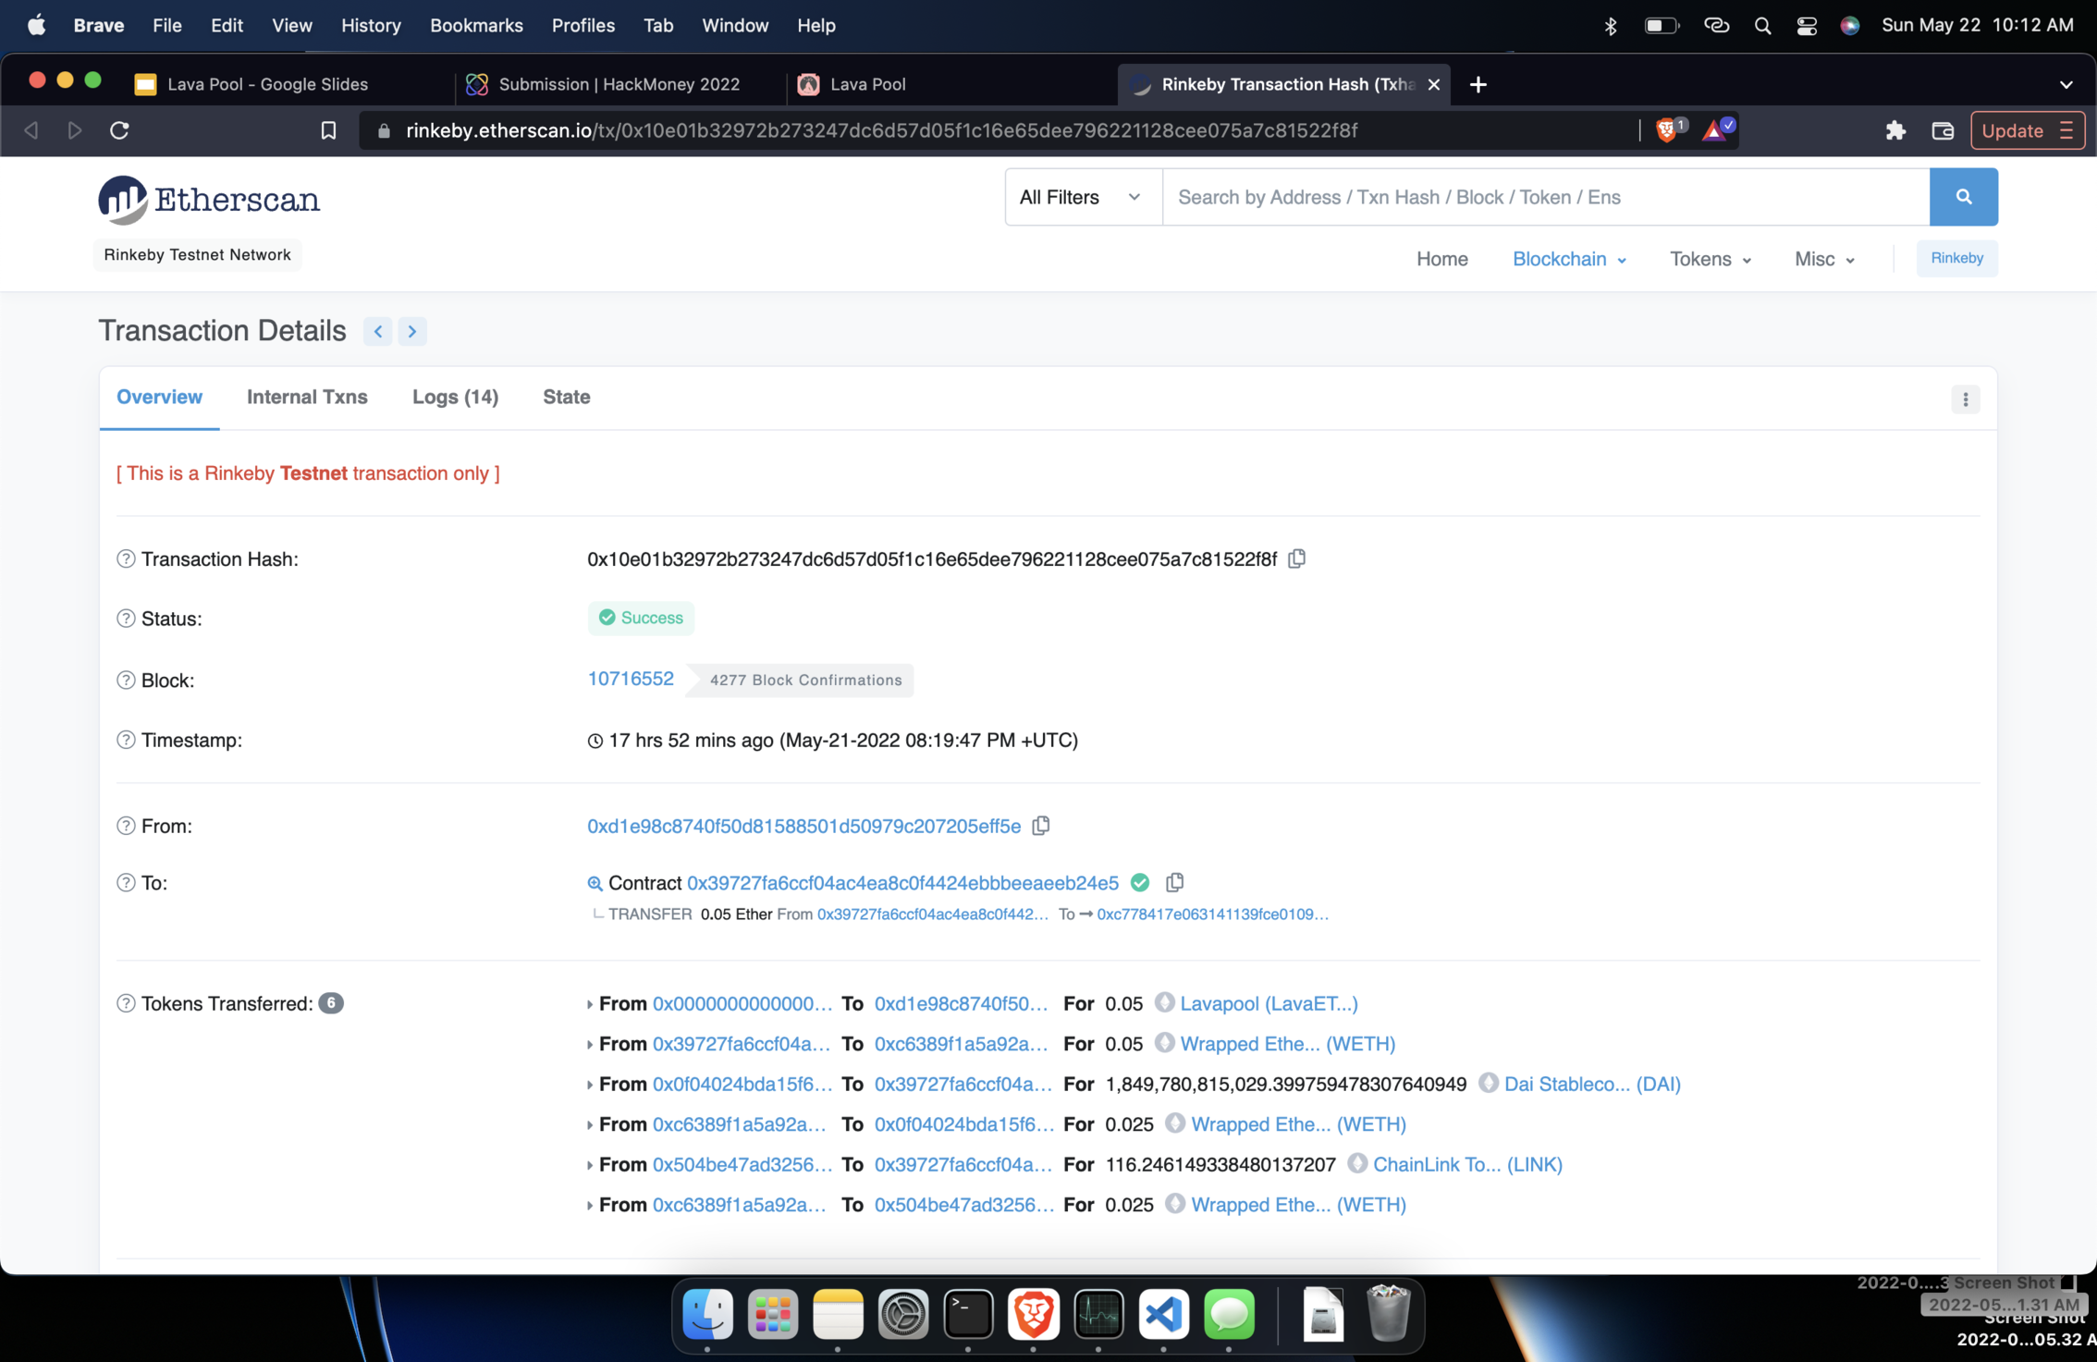Expand the Misc nav menu
This screenshot has height=1362, width=2097.
pos(1824,259)
